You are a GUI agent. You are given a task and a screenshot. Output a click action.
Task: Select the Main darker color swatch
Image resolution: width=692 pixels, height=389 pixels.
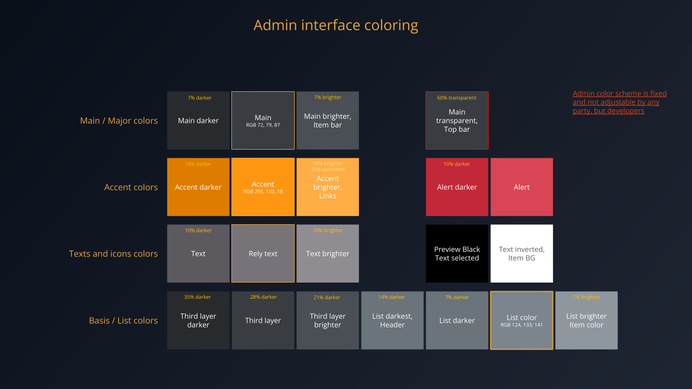pyautogui.click(x=198, y=120)
